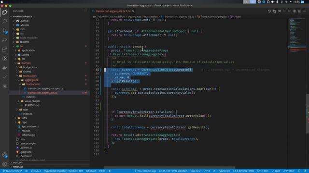Open the Extensions view
This screenshot has width=309, height=173.
4,49
